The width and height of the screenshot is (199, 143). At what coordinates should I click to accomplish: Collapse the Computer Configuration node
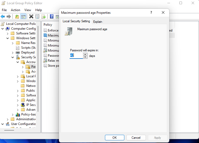tap(3, 29)
